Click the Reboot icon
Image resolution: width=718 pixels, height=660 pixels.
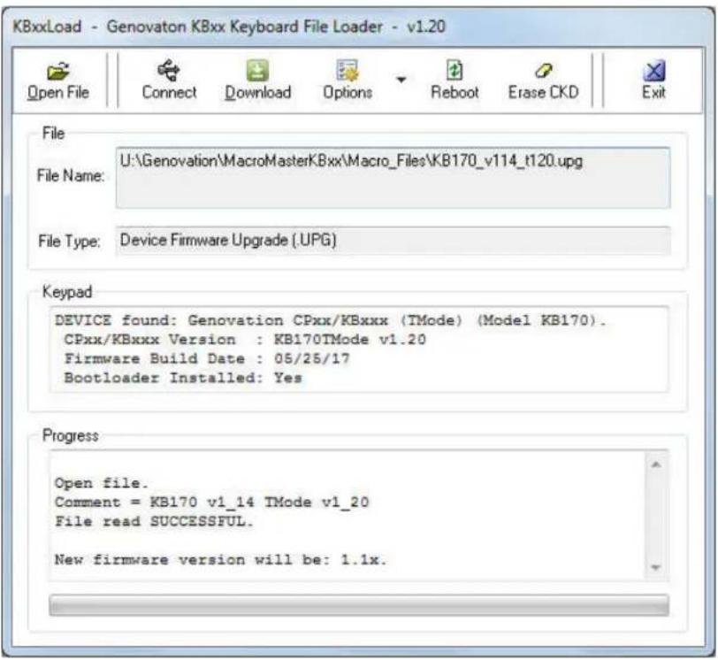pyautogui.click(x=454, y=71)
